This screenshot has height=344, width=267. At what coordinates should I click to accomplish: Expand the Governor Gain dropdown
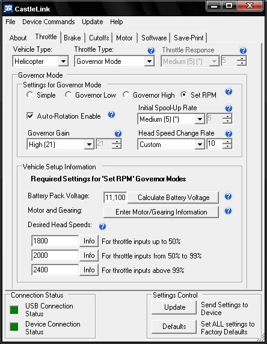click(89, 145)
